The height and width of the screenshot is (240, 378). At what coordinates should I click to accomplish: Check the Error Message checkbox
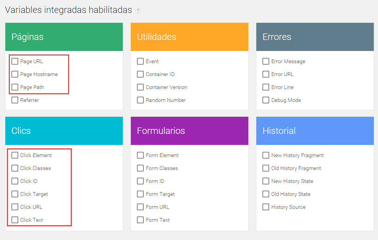click(x=266, y=61)
